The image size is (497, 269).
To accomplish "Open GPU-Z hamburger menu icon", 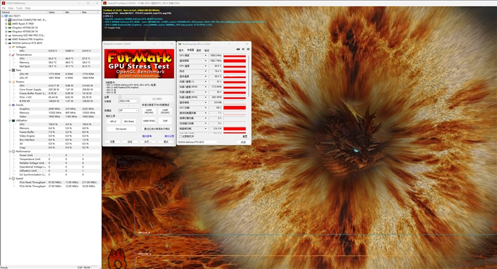I will [248, 50].
